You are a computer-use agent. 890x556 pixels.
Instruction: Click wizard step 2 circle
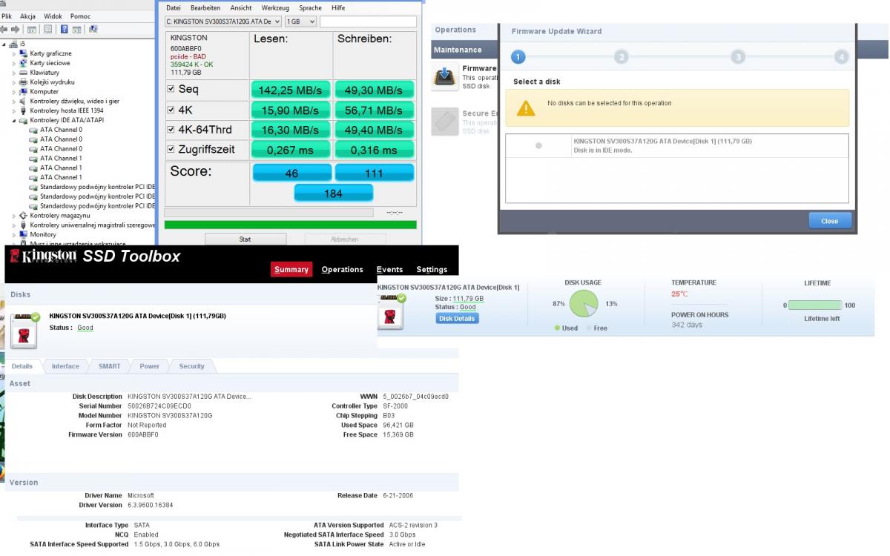click(x=622, y=57)
